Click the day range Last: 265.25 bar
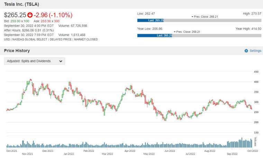Image resolution: width=263 pixels, height=158 pixels. click(x=151, y=20)
